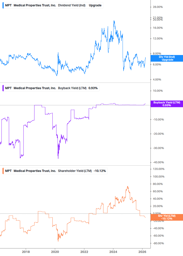Image resolution: width=183 pixels, height=256 pixels.
Task: Click the 20.00% axis label on shareholder chart
Action: pyautogui.click(x=158, y=206)
